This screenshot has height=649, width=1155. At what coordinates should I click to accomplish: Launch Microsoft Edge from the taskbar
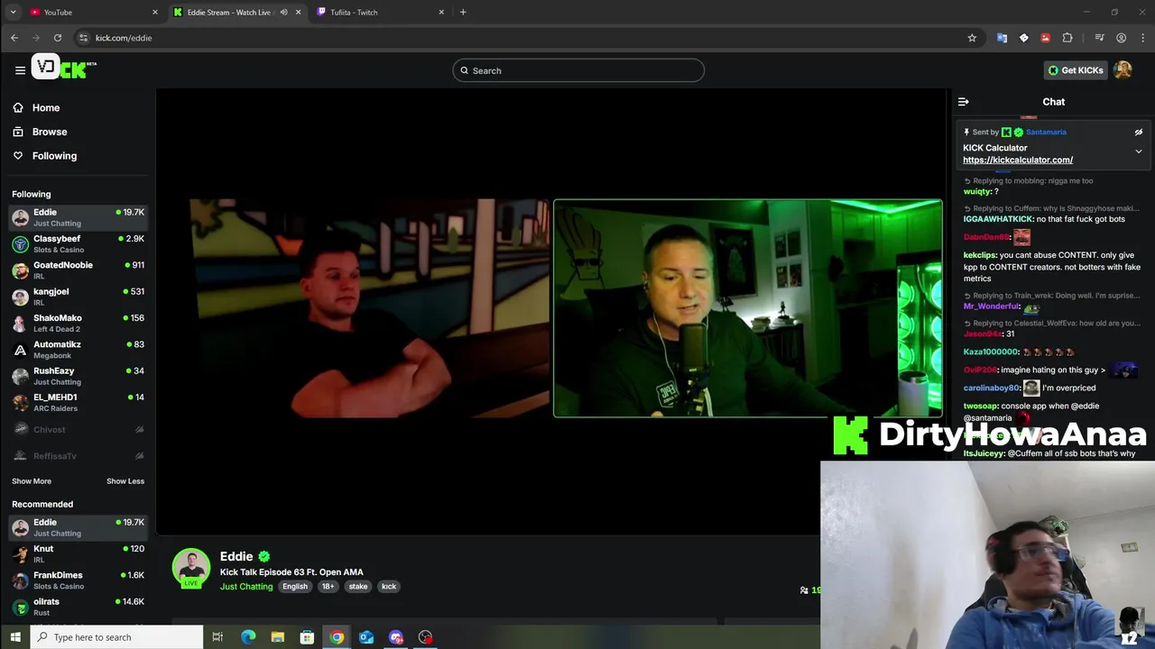pyautogui.click(x=248, y=637)
